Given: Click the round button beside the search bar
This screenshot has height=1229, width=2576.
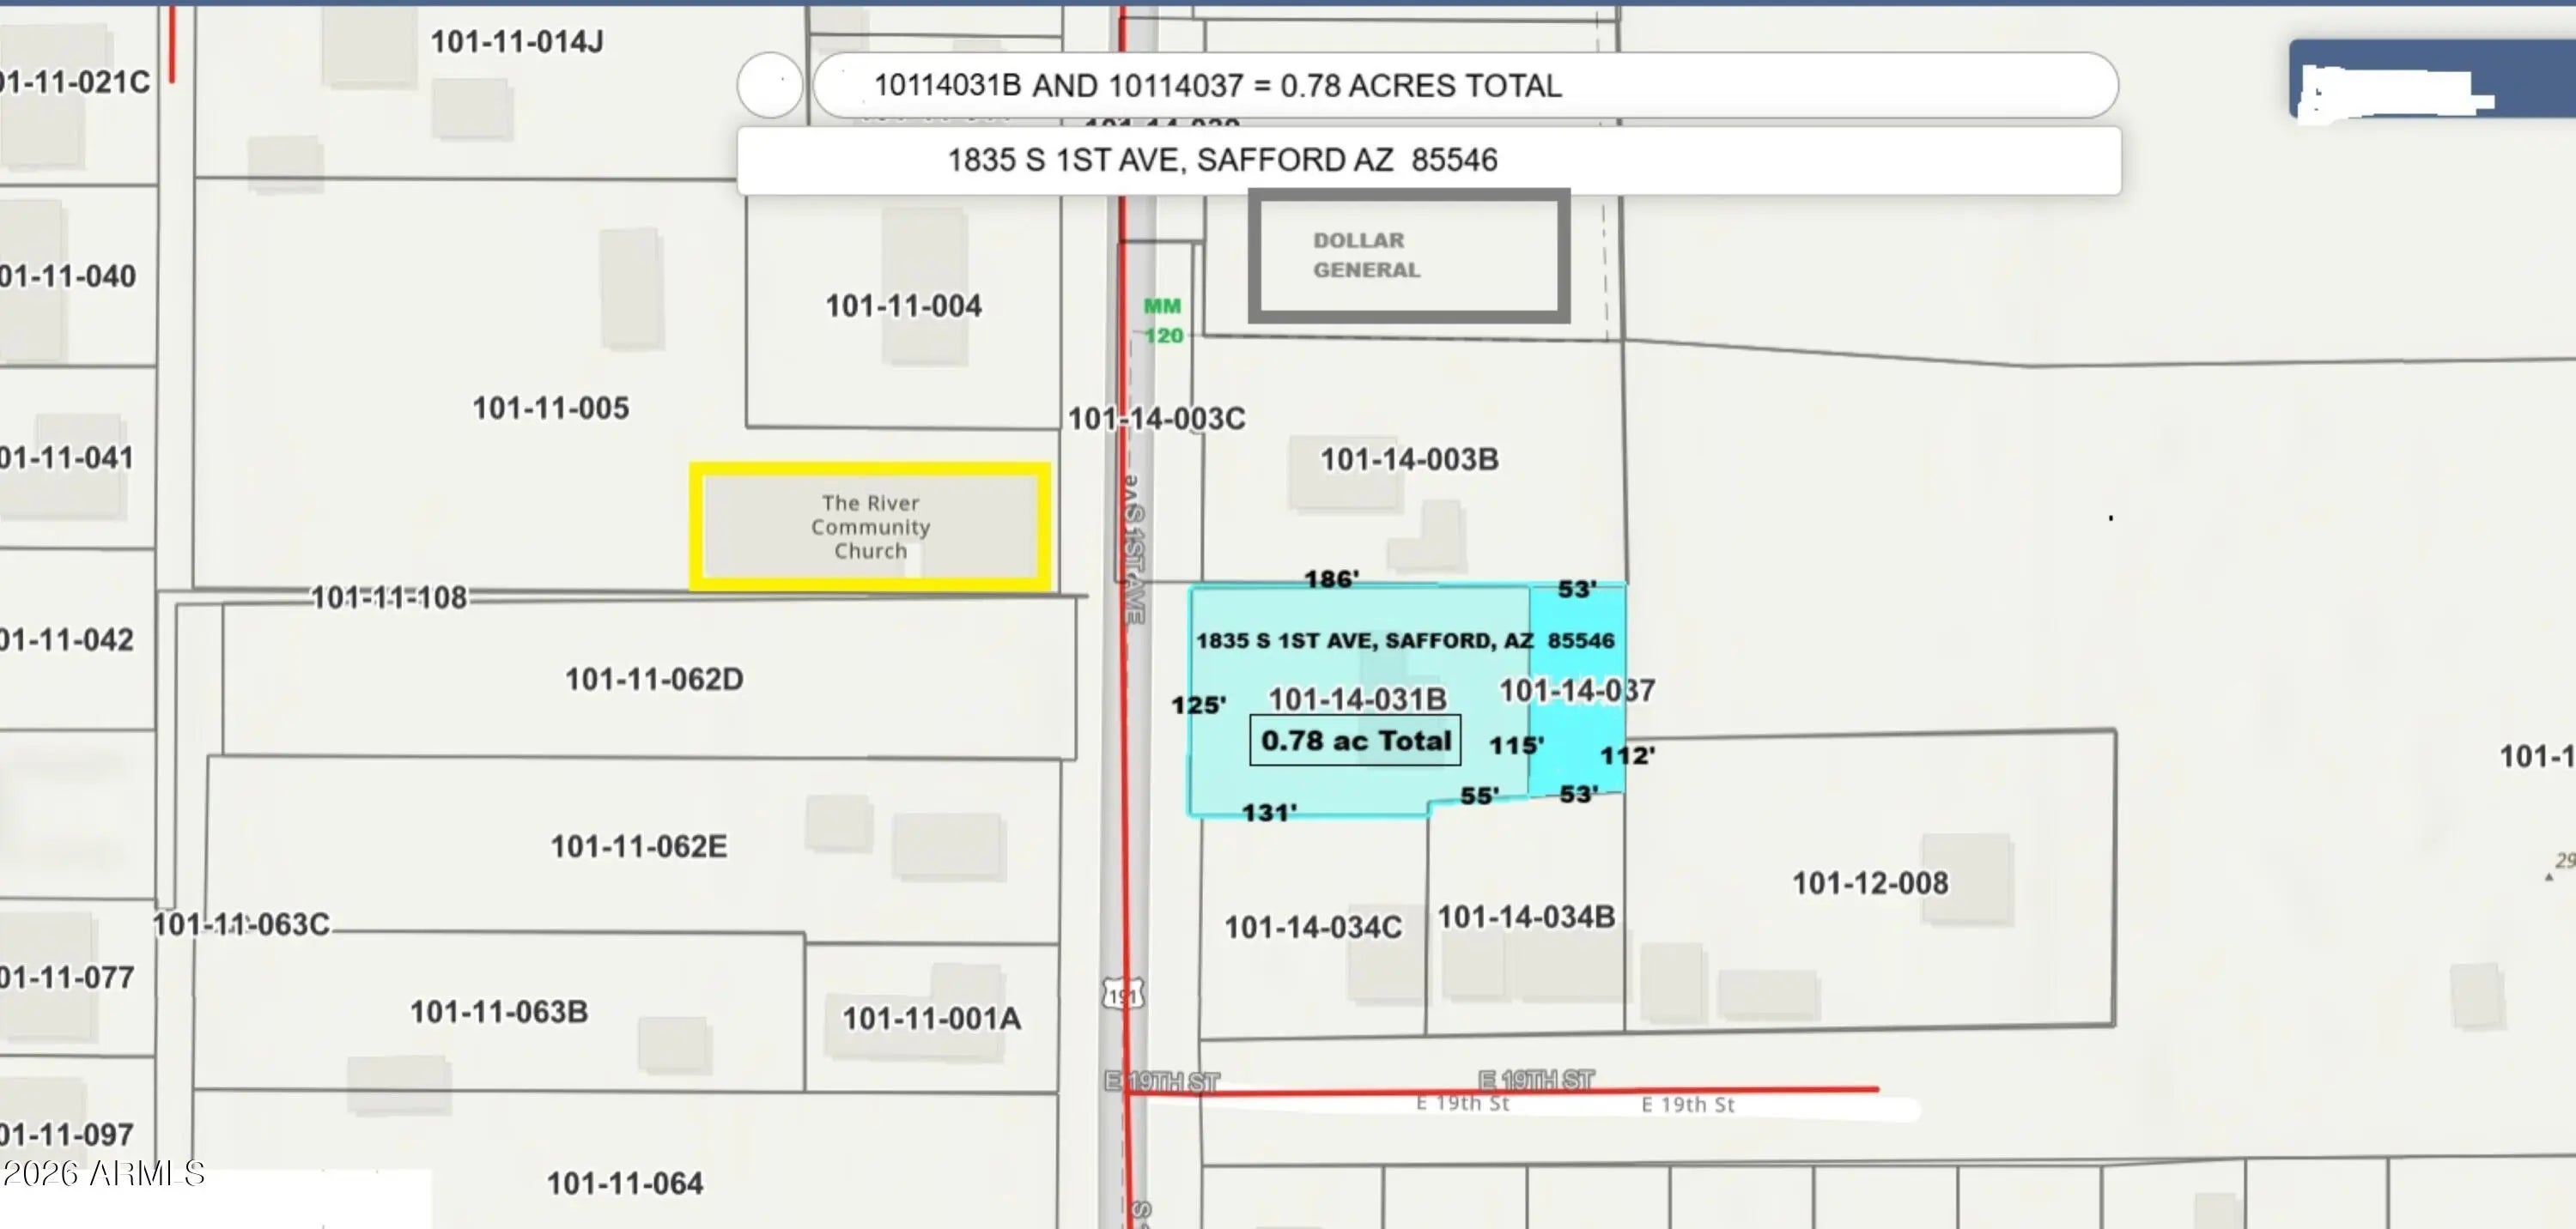Looking at the screenshot, I should 769,85.
